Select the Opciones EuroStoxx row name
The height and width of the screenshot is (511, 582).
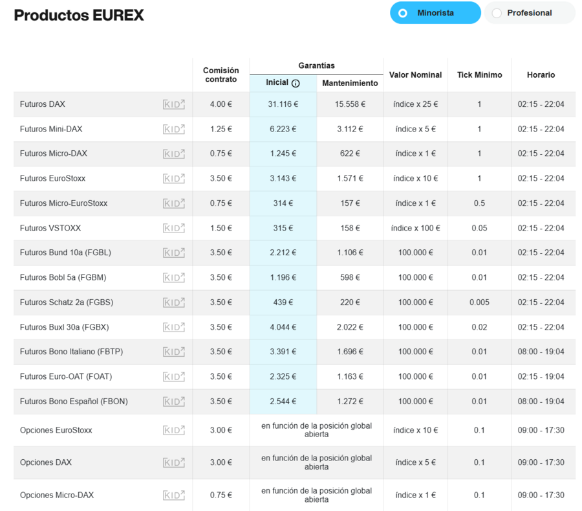click(x=56, y=430)
